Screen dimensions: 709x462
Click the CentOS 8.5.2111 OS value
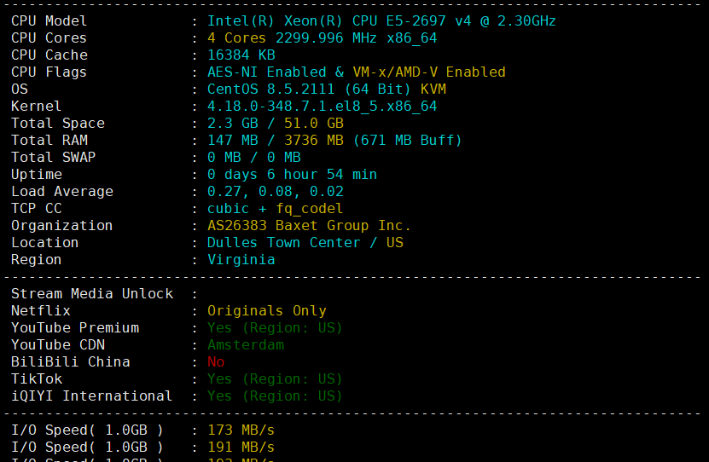326,89
